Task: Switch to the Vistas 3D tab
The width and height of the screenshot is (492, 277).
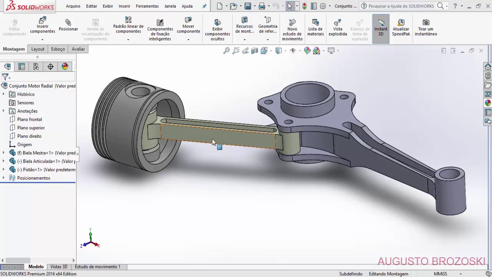Action: pos(59,267)
